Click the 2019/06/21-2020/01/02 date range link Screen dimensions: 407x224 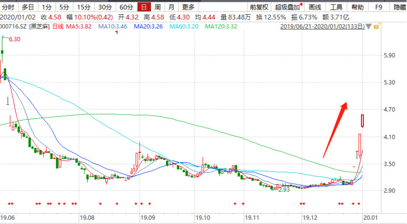[323, 26]
